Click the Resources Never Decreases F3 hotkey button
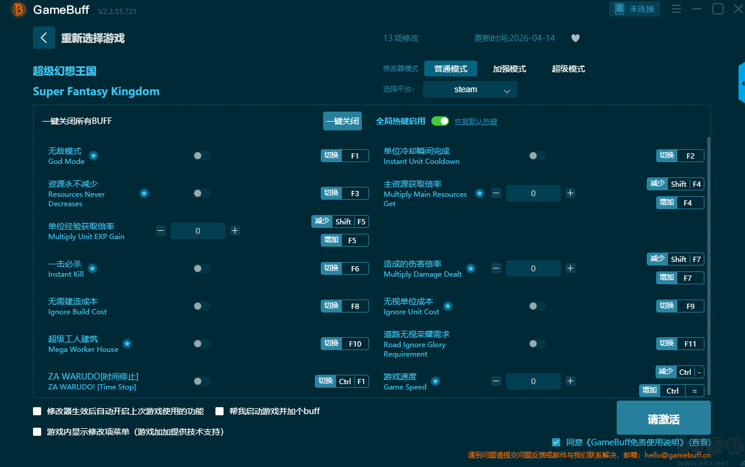Image resolution: width=745 pixels, height=467 pixels. pos(345,193)
